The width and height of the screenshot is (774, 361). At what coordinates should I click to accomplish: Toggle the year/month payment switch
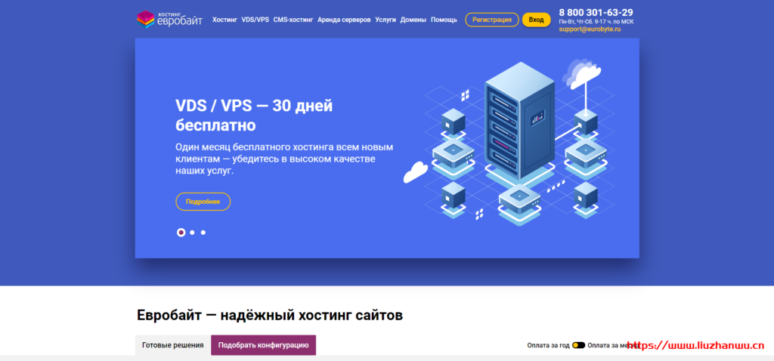pyautogui.click(x=578, y=345)
